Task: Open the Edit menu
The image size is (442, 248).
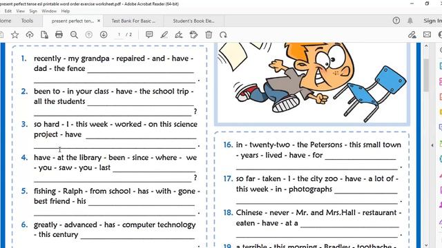Action: pyautogui.click(x=8, y=11)
